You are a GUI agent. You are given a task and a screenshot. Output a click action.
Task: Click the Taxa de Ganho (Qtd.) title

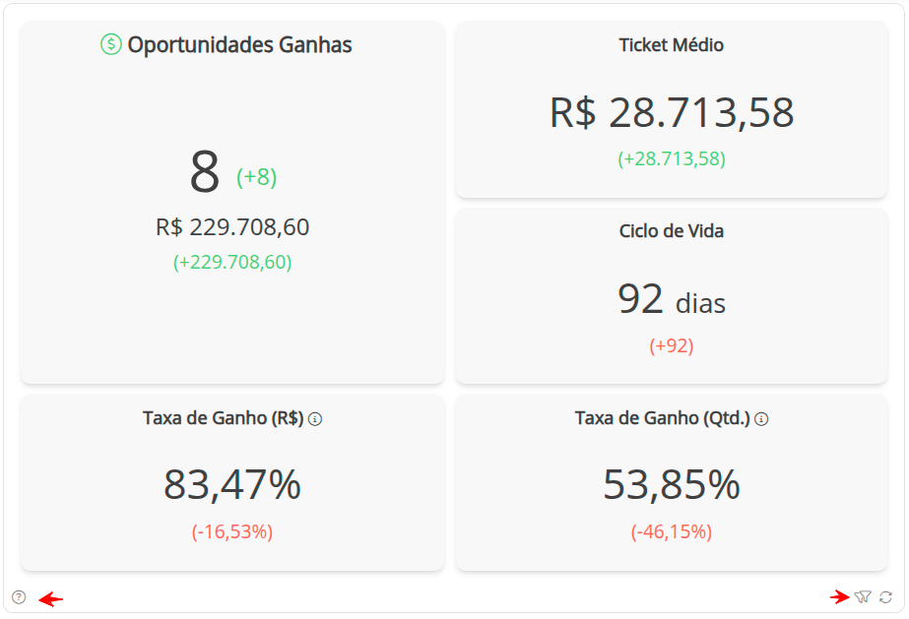(663, 418)
